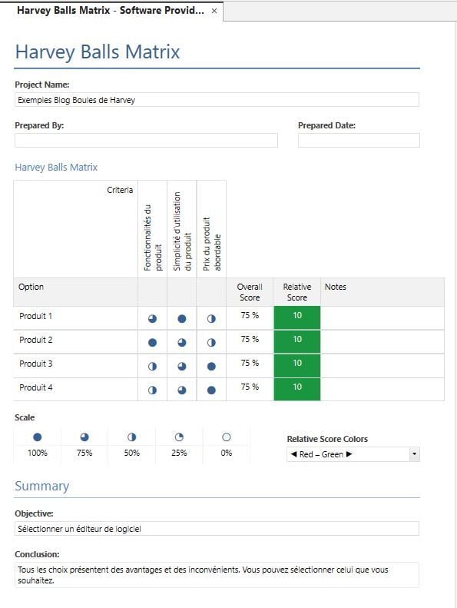
Task: Click the right arrow beside Red – Green
Action: tap(349, 454)
